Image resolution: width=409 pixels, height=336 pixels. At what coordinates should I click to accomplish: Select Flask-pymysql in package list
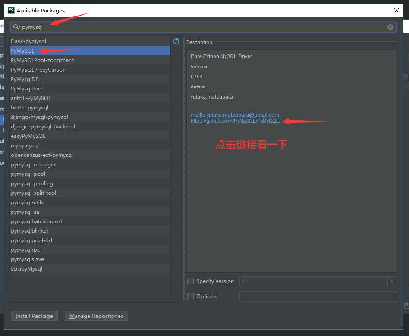coord(90,41)
